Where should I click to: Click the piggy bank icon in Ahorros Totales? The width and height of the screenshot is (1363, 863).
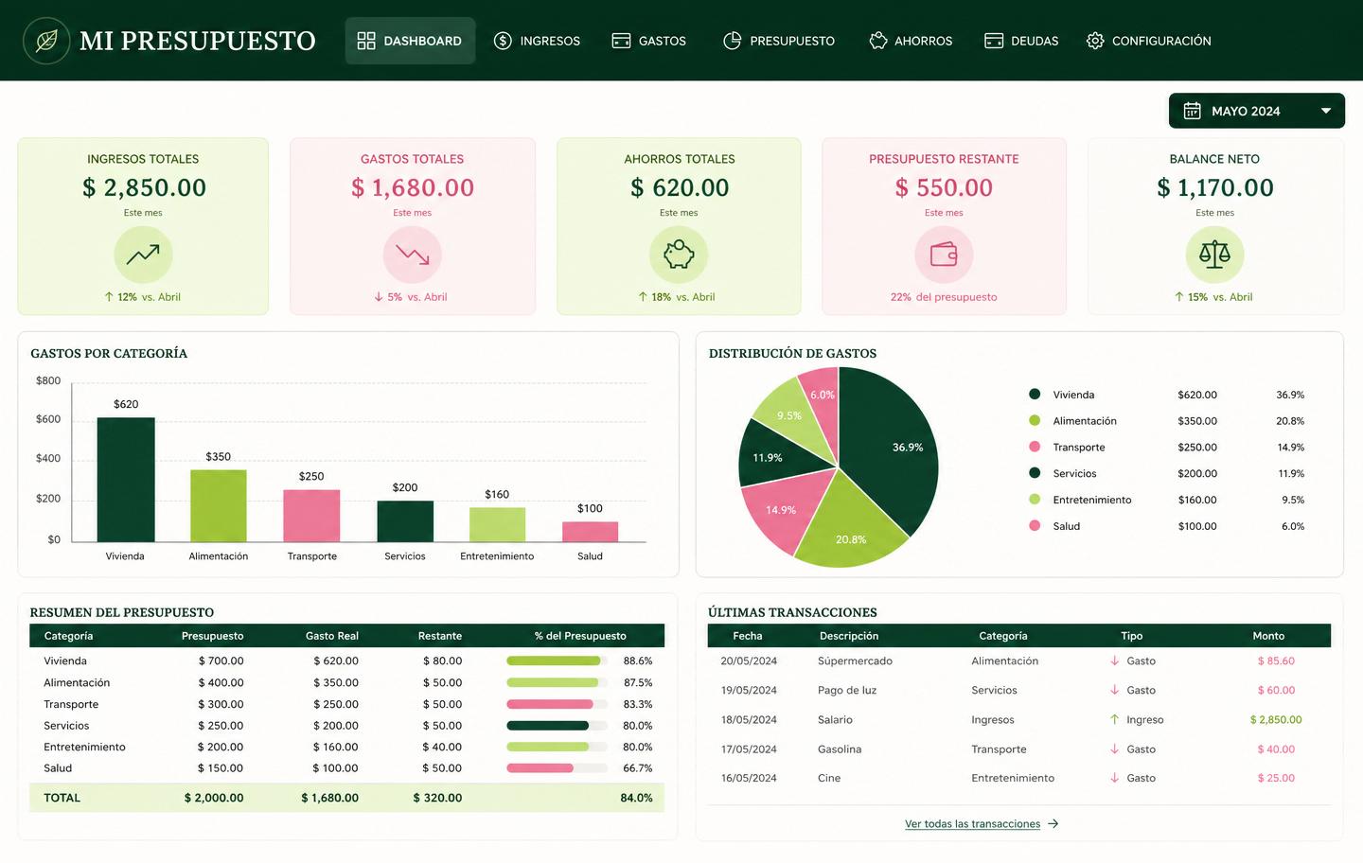coord(679,255)
